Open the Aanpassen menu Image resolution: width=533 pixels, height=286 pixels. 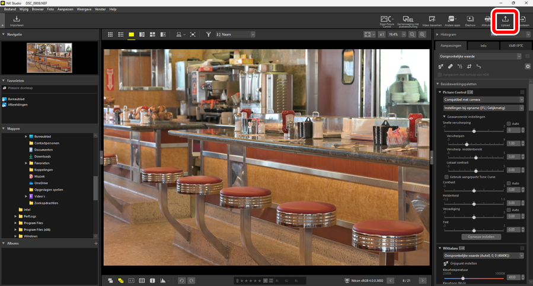(65, 9)
